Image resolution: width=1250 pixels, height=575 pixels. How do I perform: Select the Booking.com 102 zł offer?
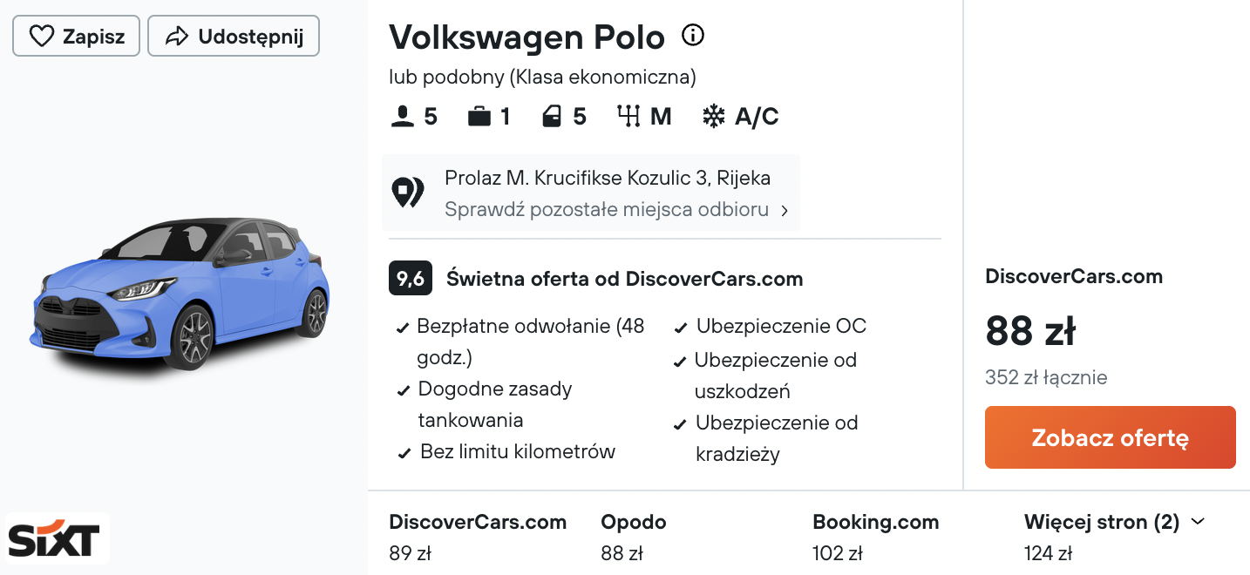(876, 537)
